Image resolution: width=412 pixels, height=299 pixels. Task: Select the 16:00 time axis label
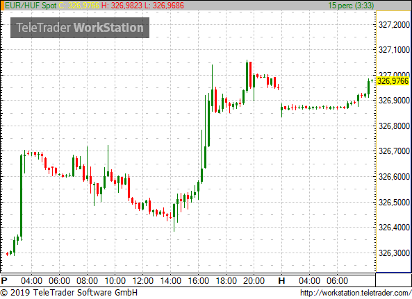click(x=199, y=281)
